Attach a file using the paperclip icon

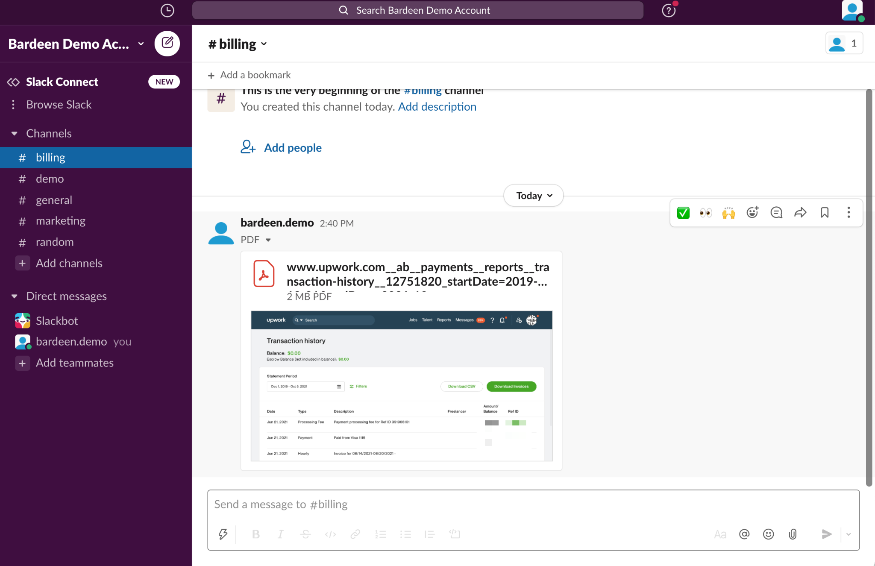click(x=793, y=534)
